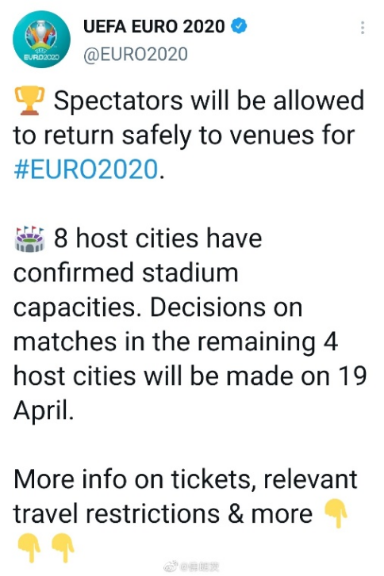
Task: Click the 'More info on tickets, relevant' line
Action: [x=186, y=479]
